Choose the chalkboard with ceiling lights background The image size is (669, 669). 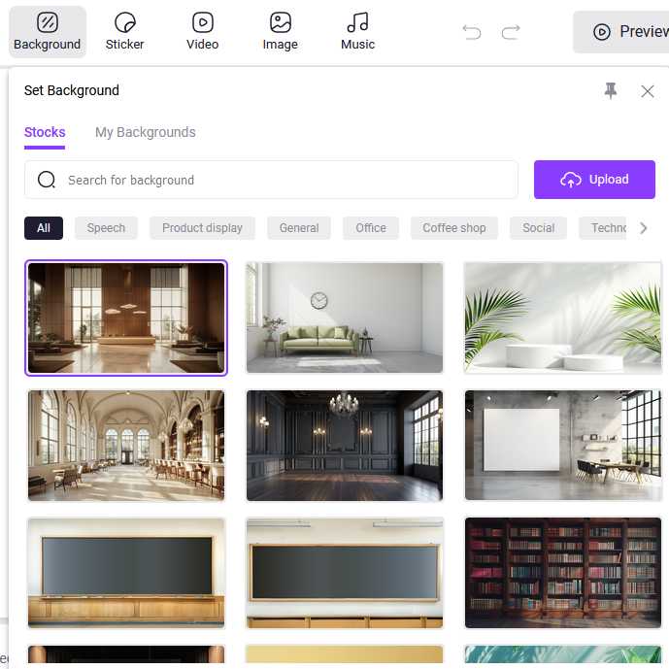(345, 573)
